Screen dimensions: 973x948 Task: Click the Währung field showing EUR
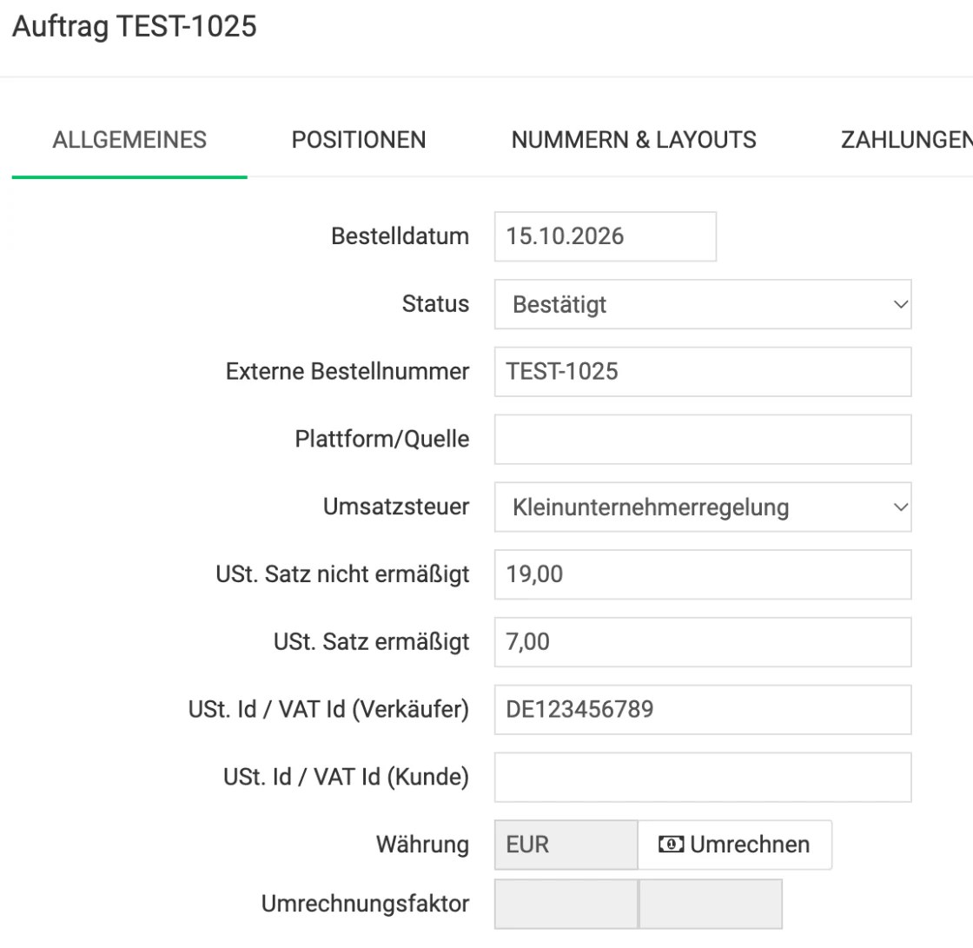point(566,845)
